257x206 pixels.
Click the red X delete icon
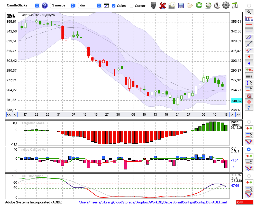click(x=163, y=5)
